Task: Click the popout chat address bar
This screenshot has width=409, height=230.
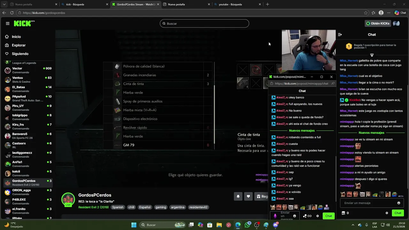Action: (302, 83)
